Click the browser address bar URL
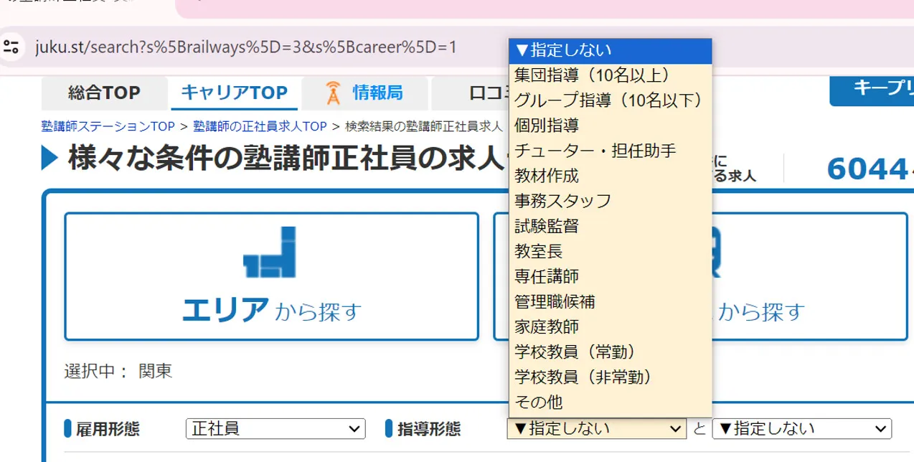The width and height of the screenshot is (914, 462). 245,47
